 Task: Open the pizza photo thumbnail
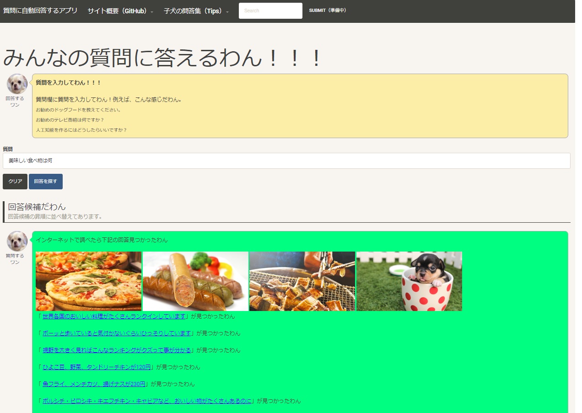coord(88,281)
